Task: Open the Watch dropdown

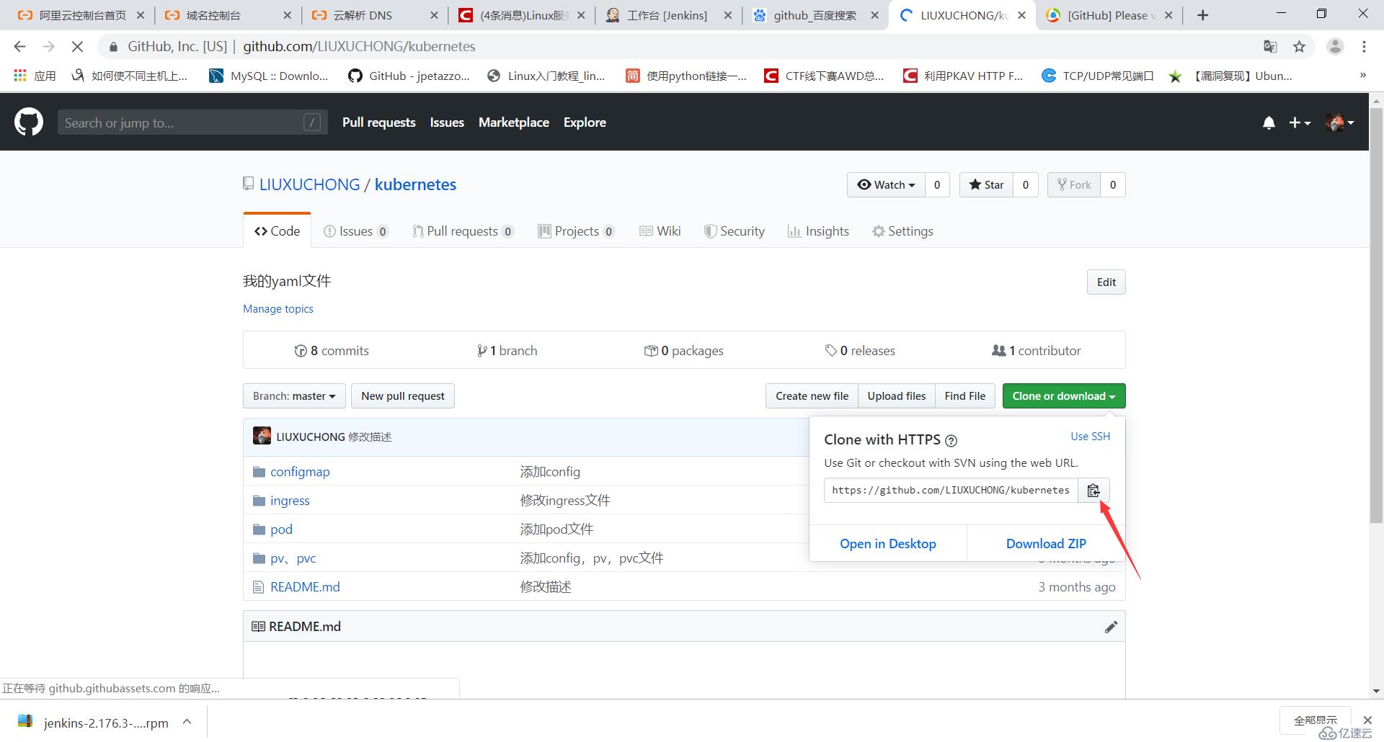Action: pyautogui.click(x=886, y=184)
